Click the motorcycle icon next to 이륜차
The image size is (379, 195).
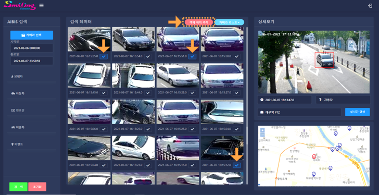(x=13, y=127)
